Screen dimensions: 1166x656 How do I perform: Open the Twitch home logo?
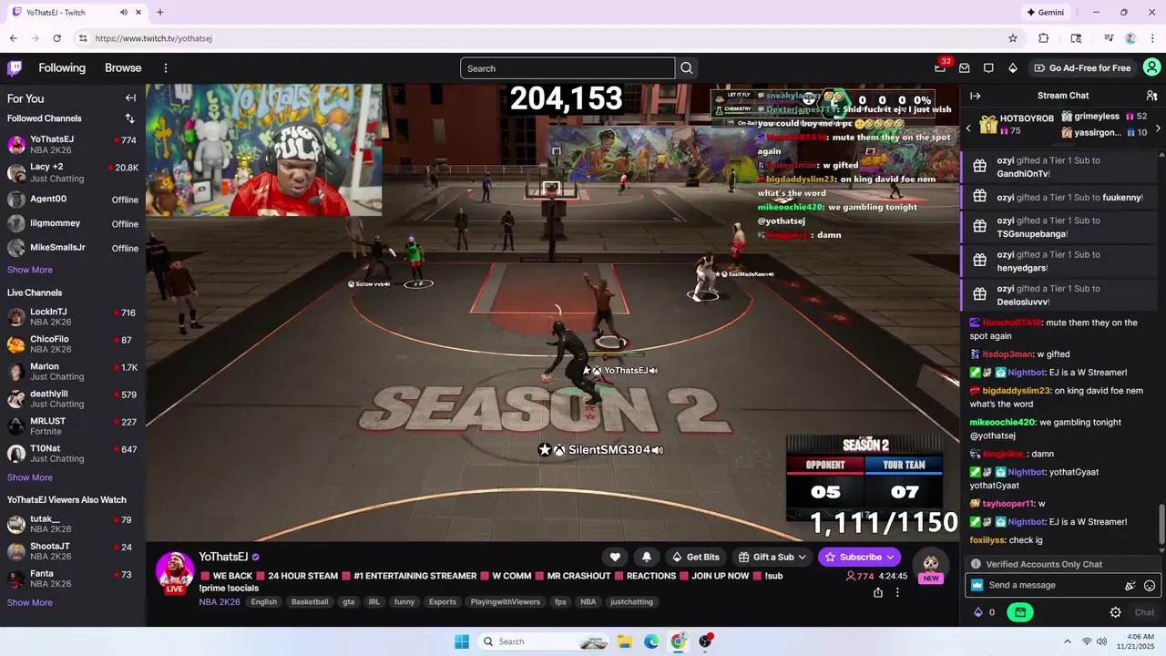15,68
